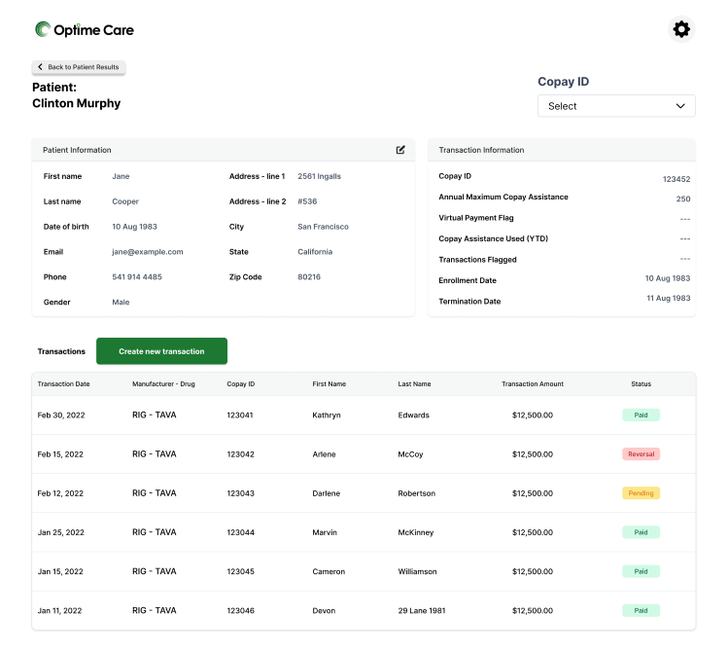This screenshot has height=651, width=728.
Task: Open the Feb 15, 2022 transaction row
Action: pos(61,454)
